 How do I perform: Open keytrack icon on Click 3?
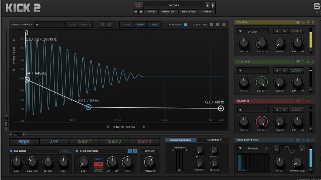click(298, 101)
